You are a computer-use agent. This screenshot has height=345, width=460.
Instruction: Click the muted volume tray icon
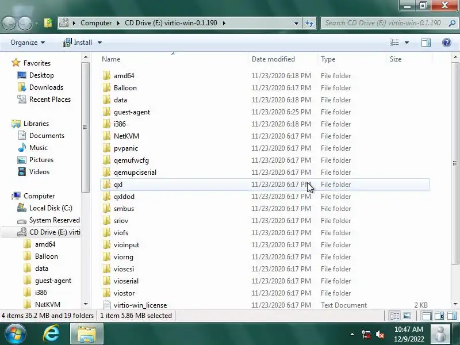click(380, 334)
